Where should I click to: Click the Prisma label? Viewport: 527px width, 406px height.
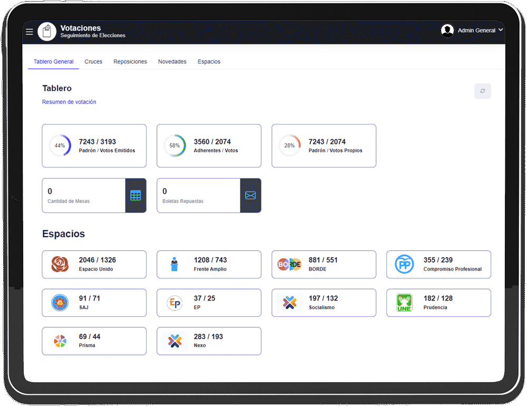pyautogui.click(x=87, y=345)
